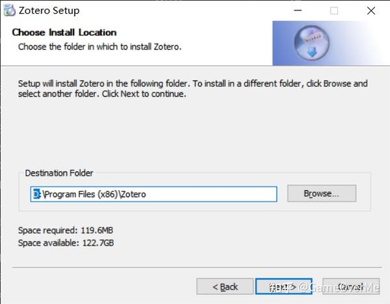
Task: Click the Destination Folder group label
Action: click(59, 173)
